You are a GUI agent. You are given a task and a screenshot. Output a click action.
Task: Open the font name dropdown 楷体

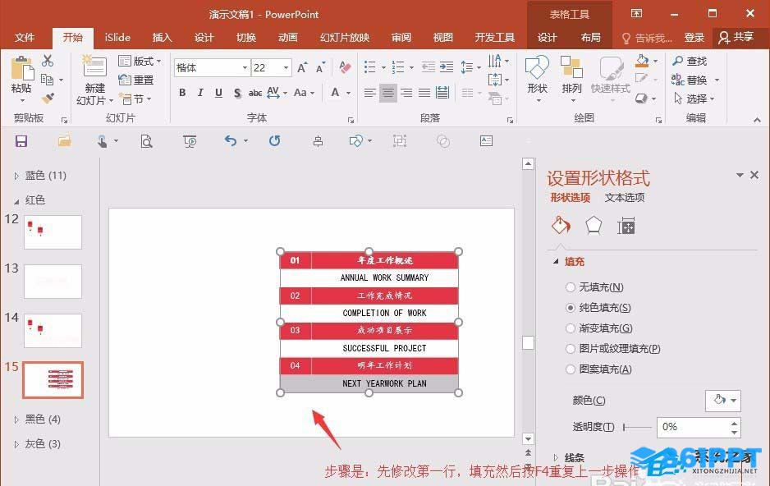[x=244, y=68]
